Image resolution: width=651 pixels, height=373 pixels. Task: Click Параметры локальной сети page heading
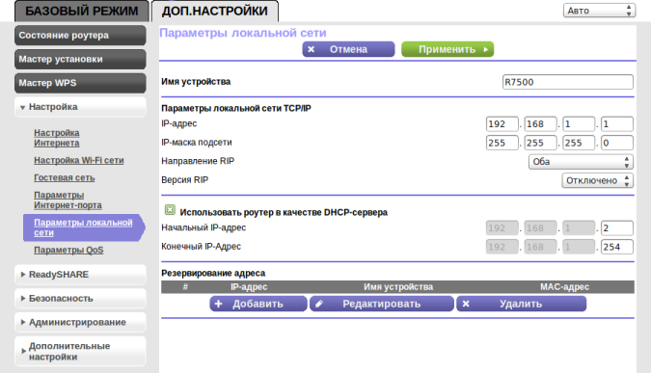243,33
